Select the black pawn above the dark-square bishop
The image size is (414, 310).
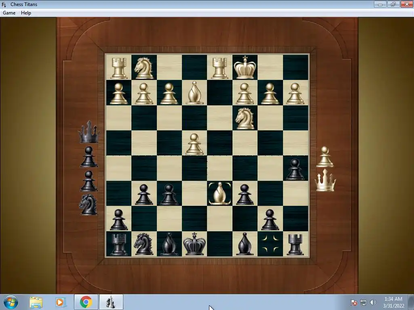click(169, 195)
